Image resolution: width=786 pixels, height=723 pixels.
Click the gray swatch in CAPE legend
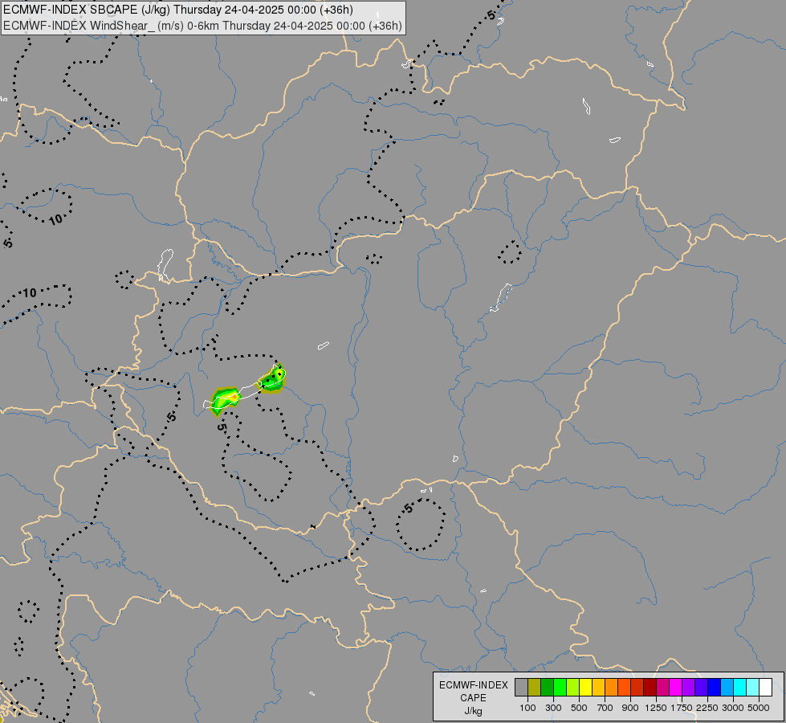pyautogui.click(x=521, y=688)
